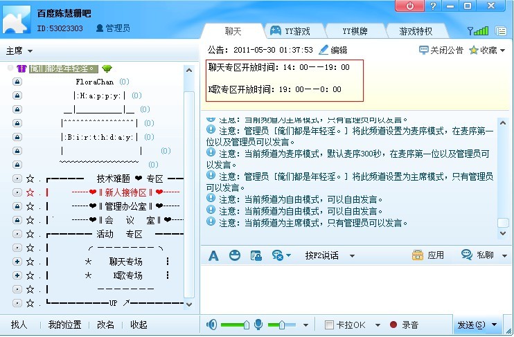Click the red star beside 新人接待区
Image resolution: width=514 pixels, height=337 pixels.
pyautogui.click(x=30, y=192)
